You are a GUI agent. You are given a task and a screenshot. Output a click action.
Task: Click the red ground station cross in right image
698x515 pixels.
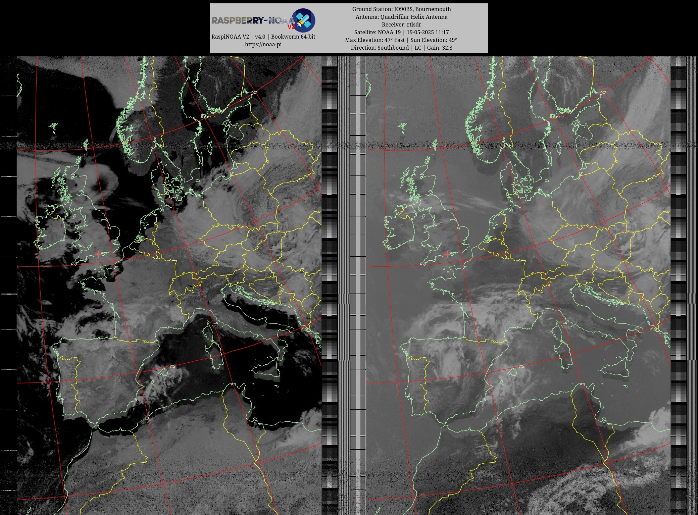click(447, 254)
